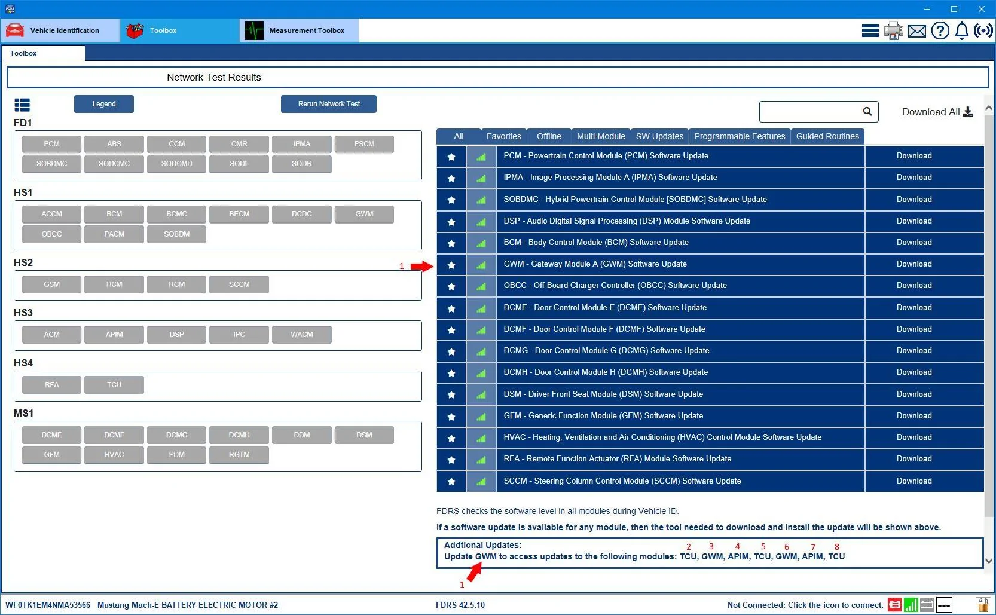Click the Legend button

pos(104,104)
